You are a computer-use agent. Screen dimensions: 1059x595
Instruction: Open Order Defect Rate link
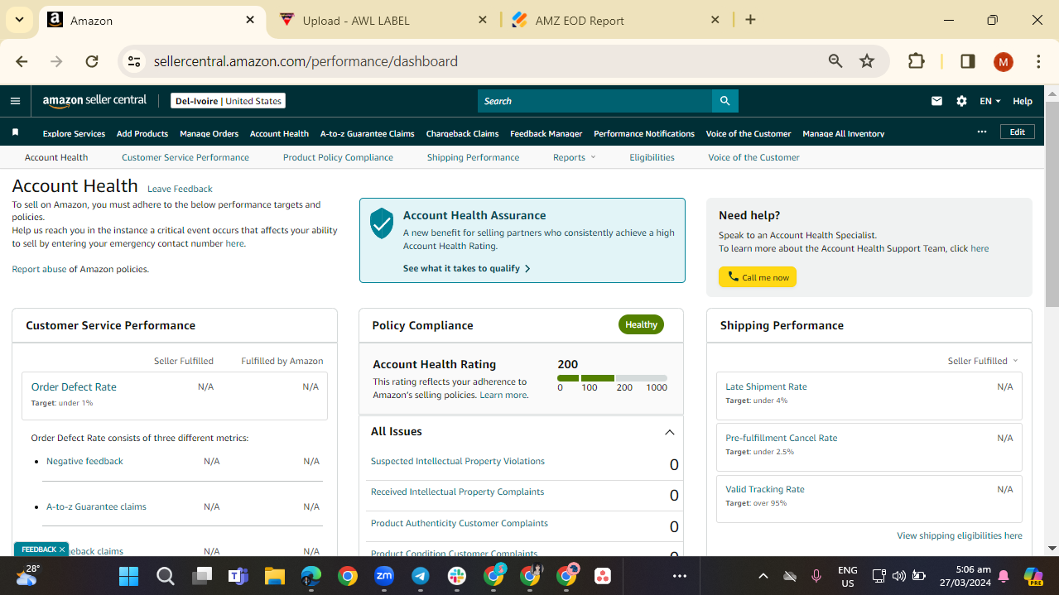[74, 386]
